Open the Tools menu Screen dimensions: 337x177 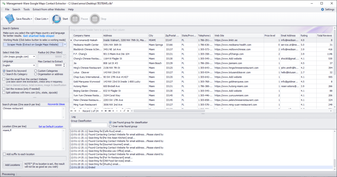coord(26,10)
